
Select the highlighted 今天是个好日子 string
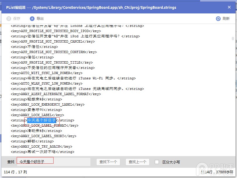(41, 120)
